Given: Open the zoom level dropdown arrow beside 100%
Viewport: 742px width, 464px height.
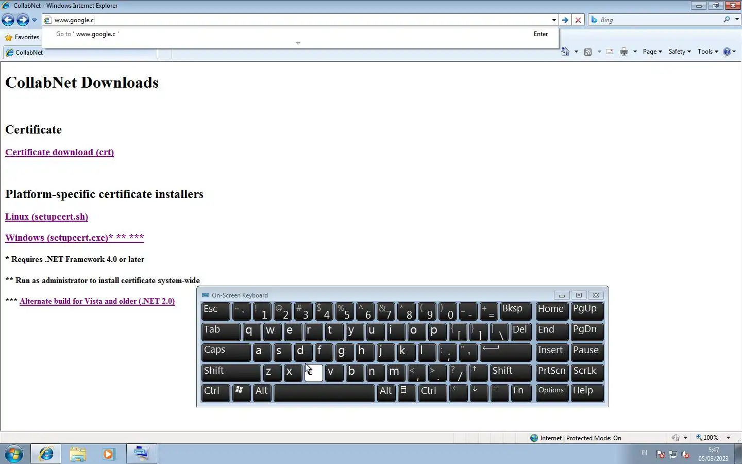Looking at the screenshot, I should click(x=728, y=438).
